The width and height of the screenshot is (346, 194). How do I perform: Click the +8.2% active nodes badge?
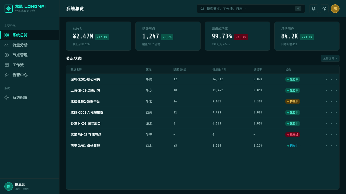(x=167, y=37)
